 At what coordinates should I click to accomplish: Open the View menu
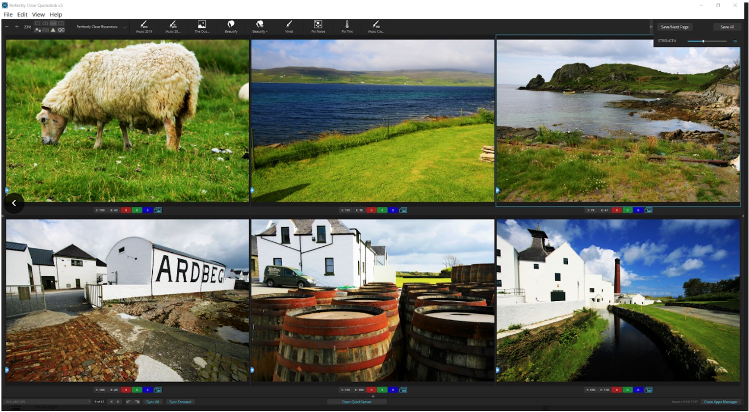tap(38, 14)
